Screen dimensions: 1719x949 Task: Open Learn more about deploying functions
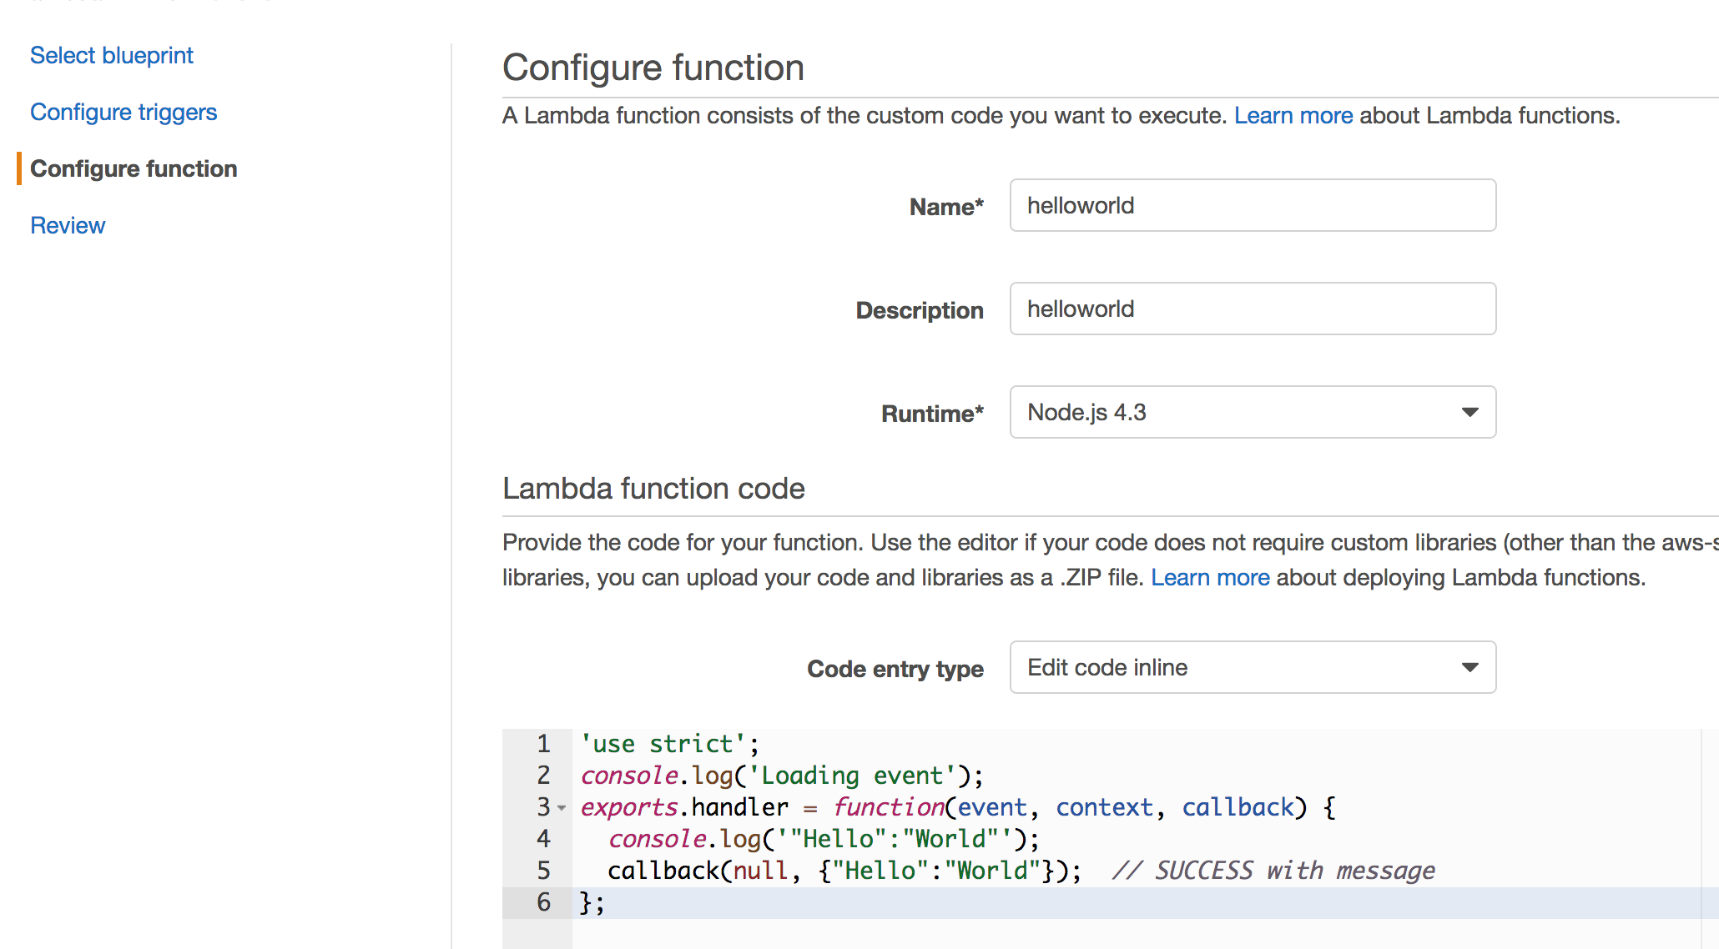1209,577
